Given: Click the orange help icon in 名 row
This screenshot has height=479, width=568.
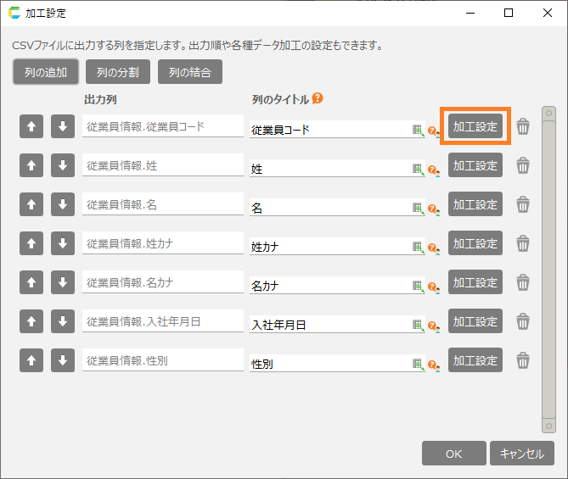Looking at the screenshot, I should tap(432, 209).
